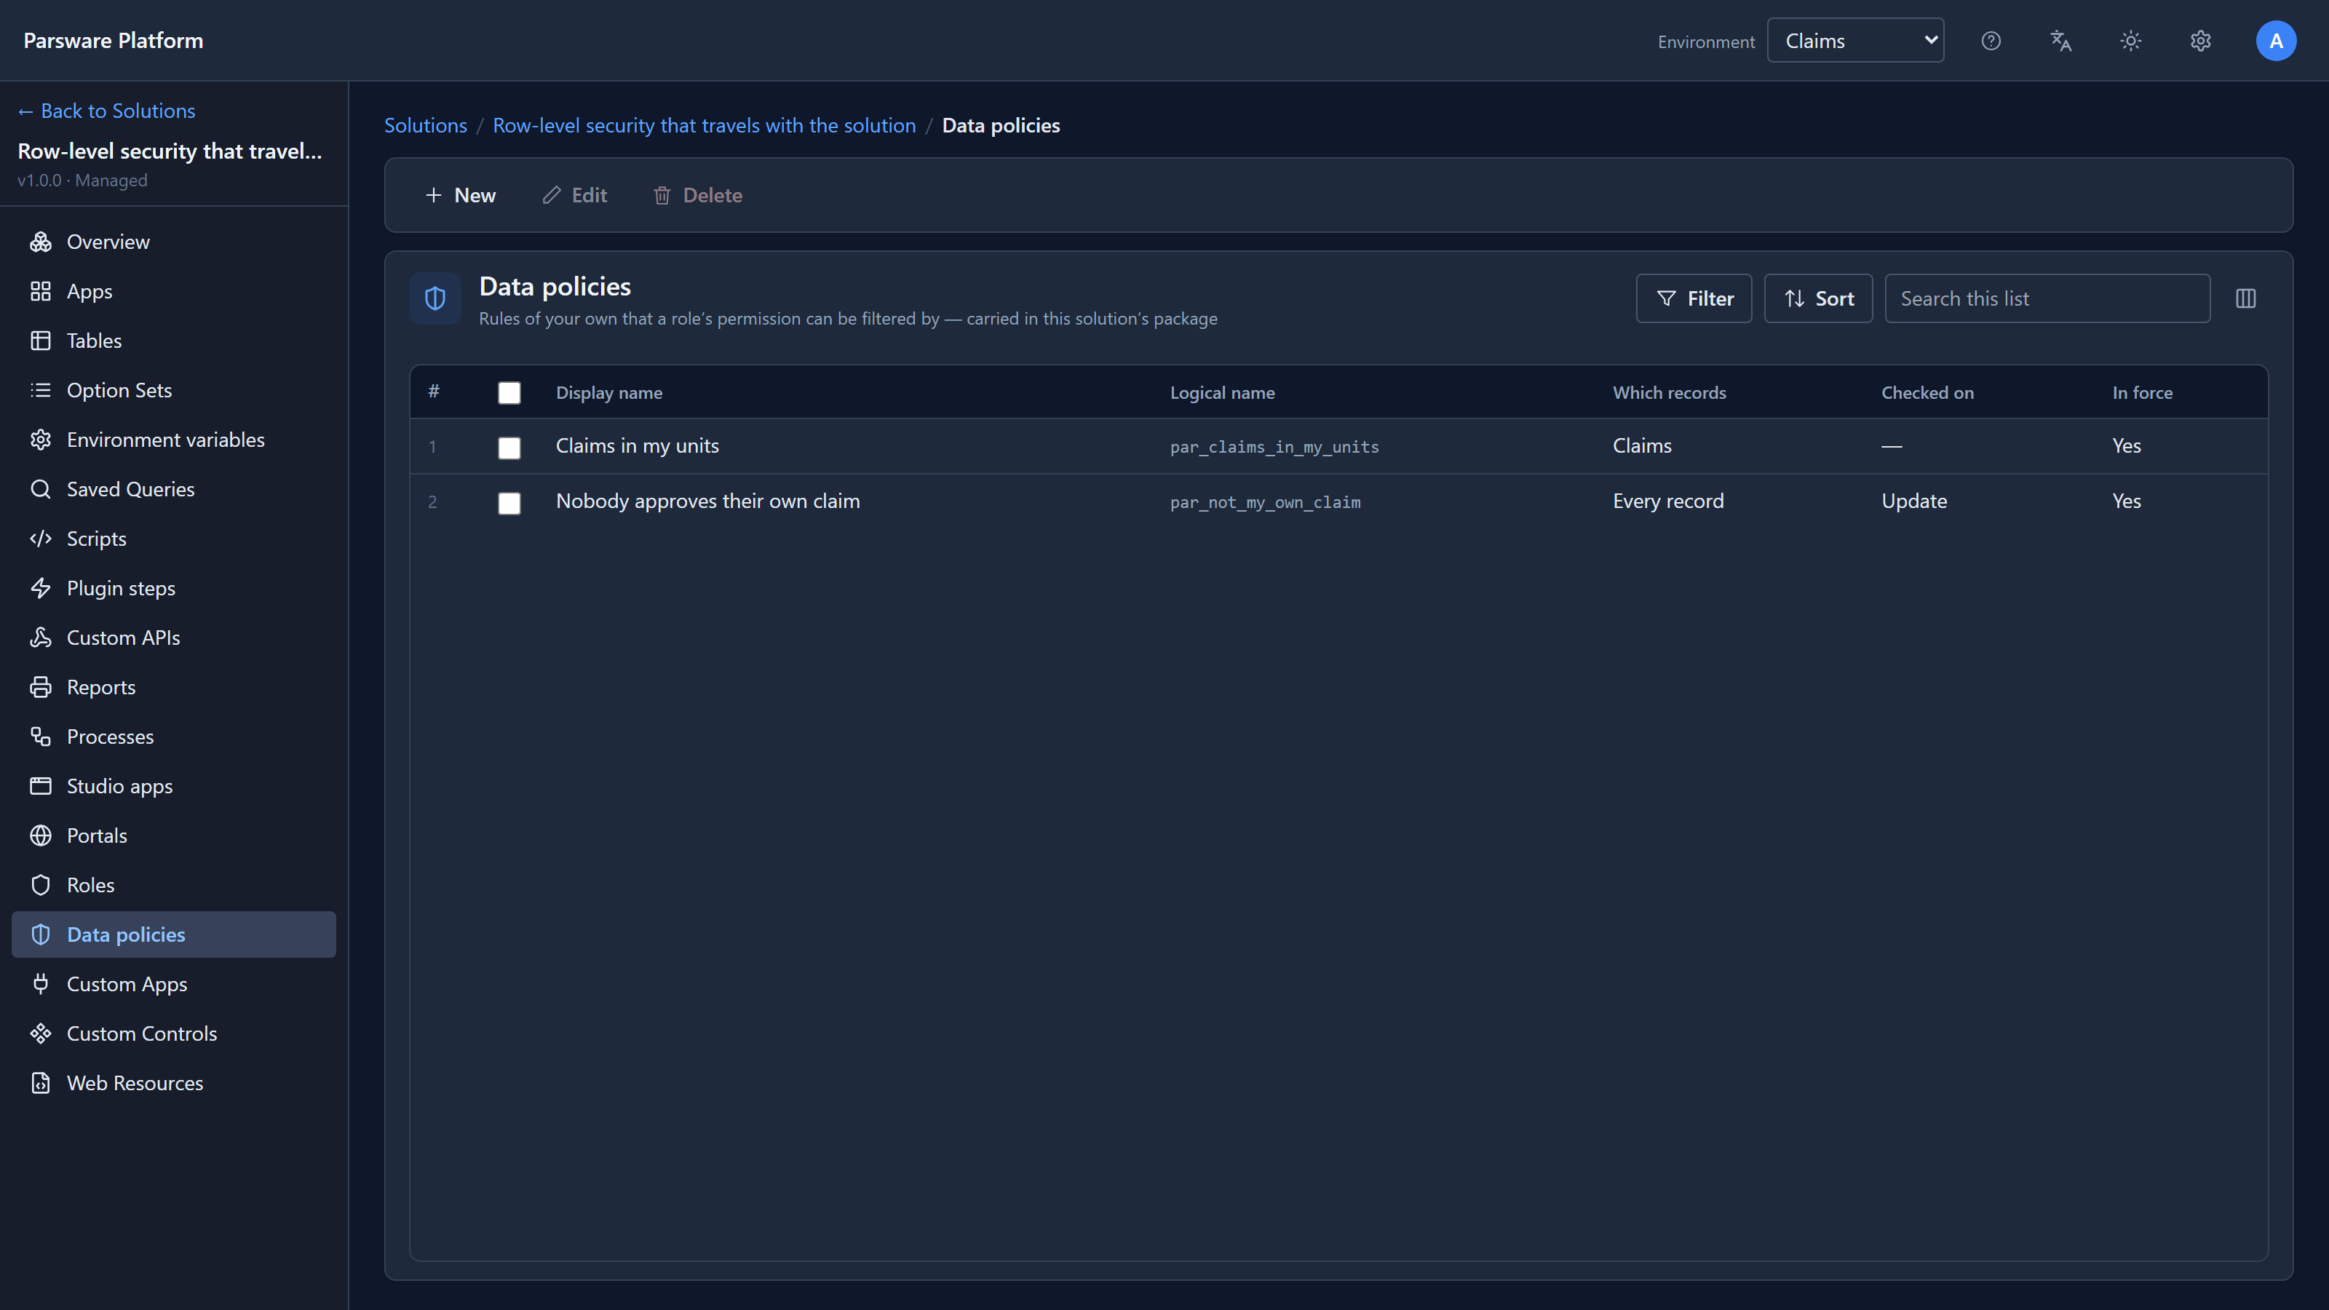Screen dimensions: 2329x1310
Task: Open Custom Apps in the sidebar
Action: 174,984
